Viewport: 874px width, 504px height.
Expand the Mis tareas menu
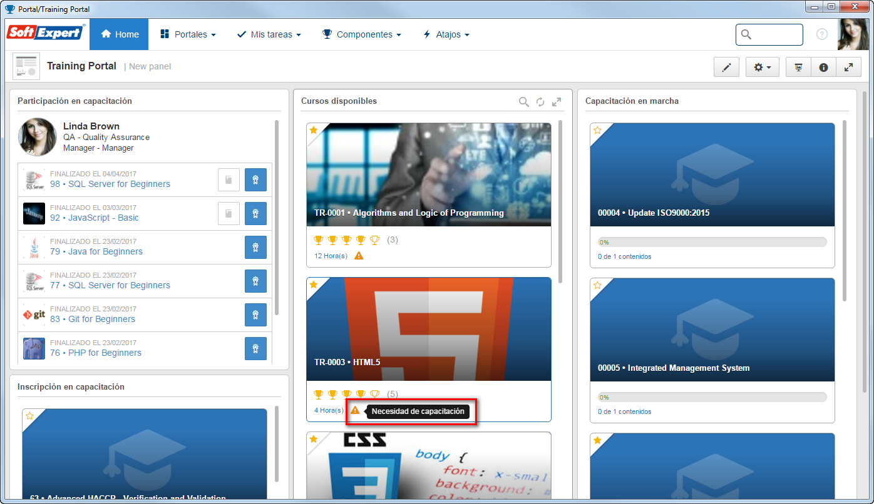269,34
